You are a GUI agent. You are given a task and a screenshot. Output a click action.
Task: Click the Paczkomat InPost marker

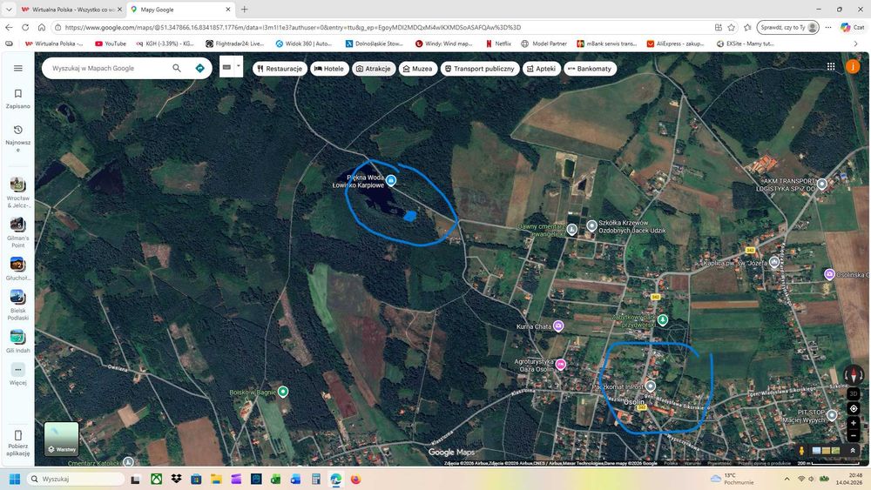pos(651,386)
